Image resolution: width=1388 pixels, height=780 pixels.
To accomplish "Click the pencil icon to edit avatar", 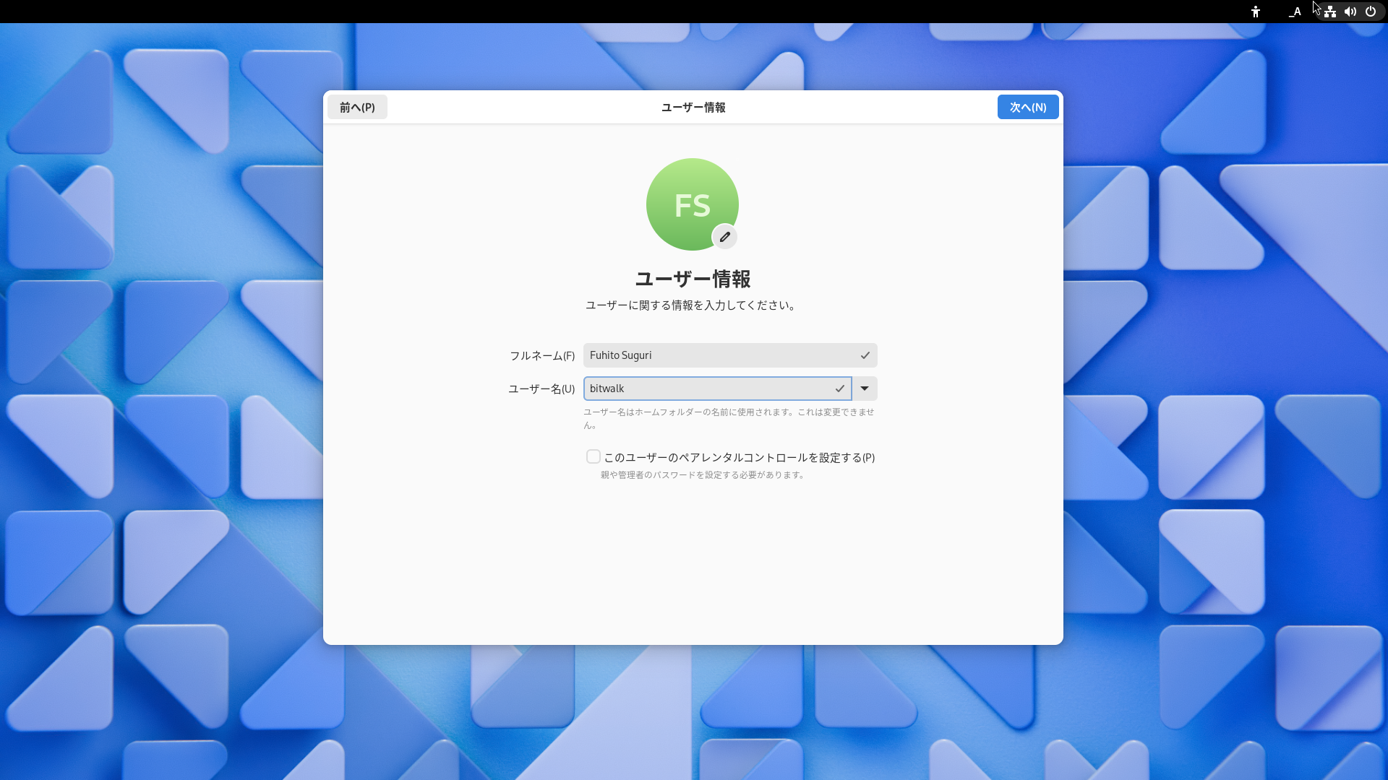I will tap(724, 237).
